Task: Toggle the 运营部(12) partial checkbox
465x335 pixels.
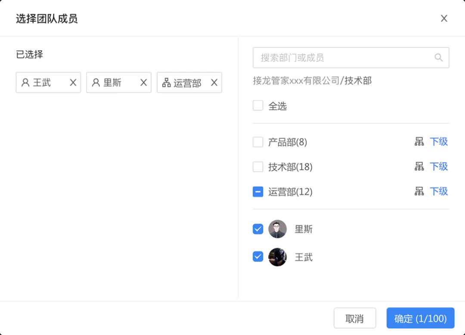Action: [x=258, y=192]
